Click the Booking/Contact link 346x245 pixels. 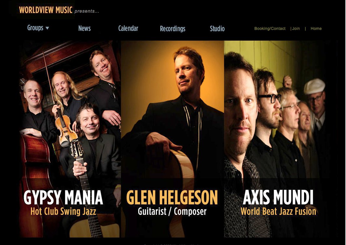(x=270, y=29)
